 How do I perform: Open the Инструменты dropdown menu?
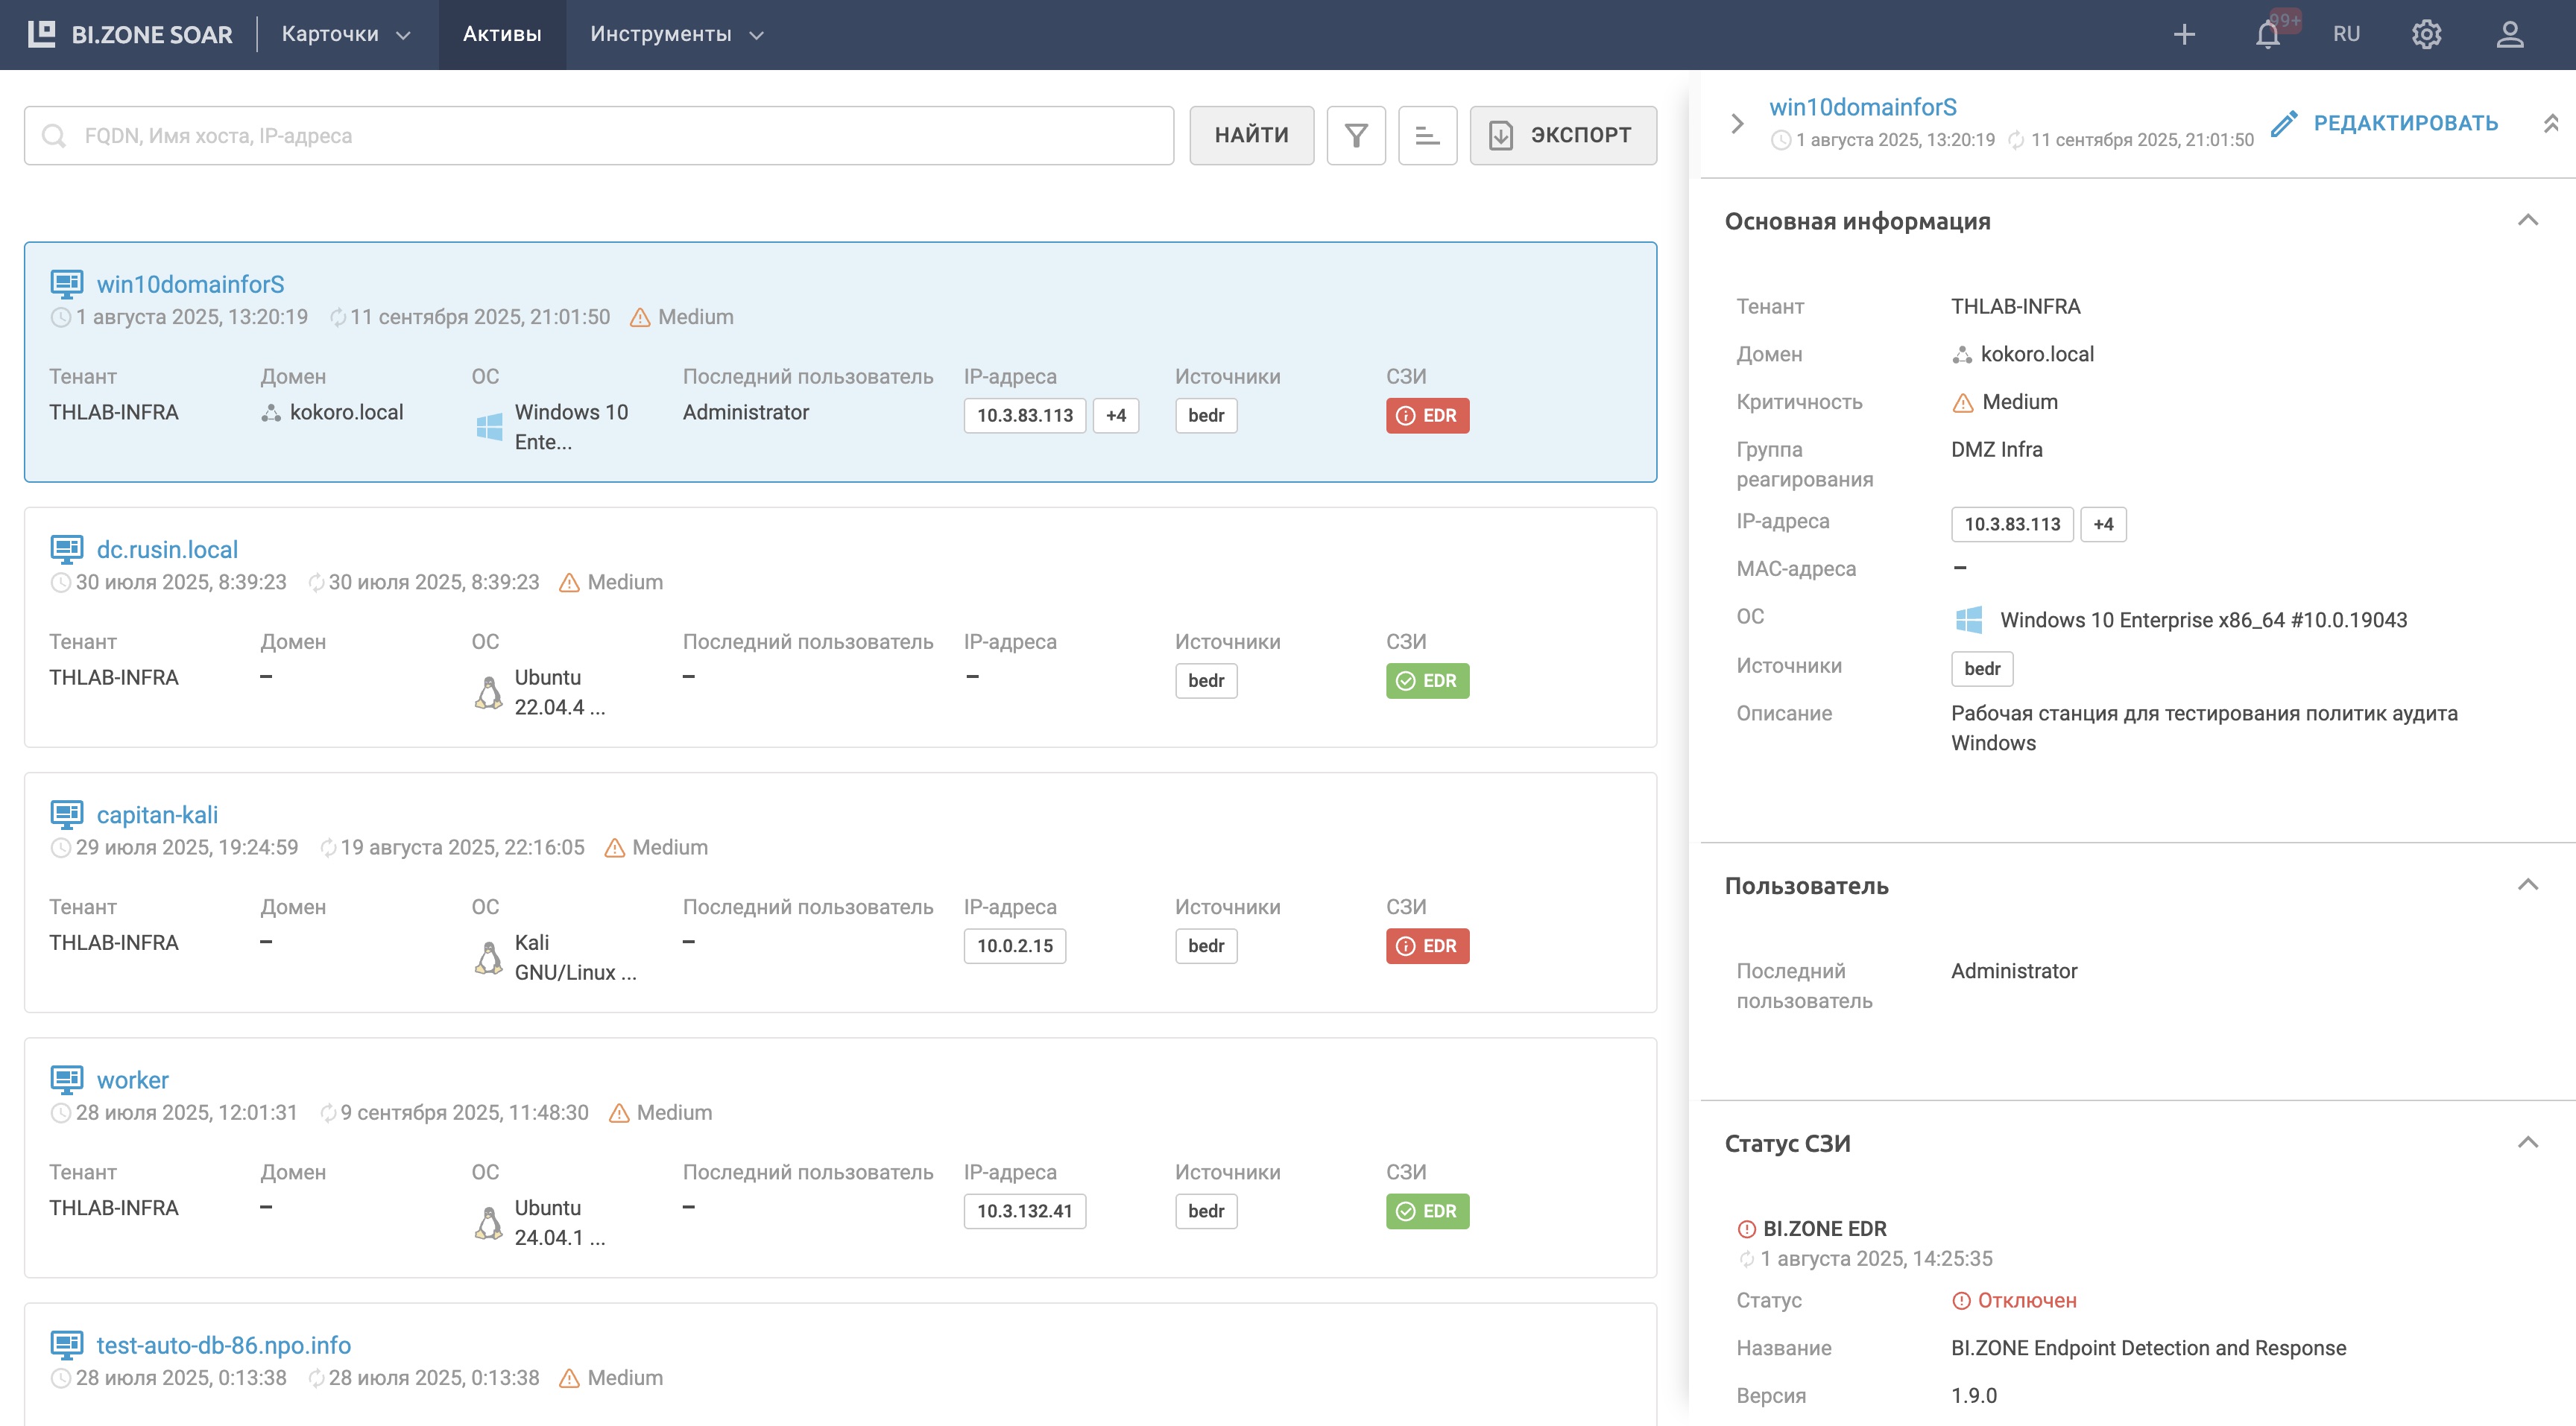(676, 35)
